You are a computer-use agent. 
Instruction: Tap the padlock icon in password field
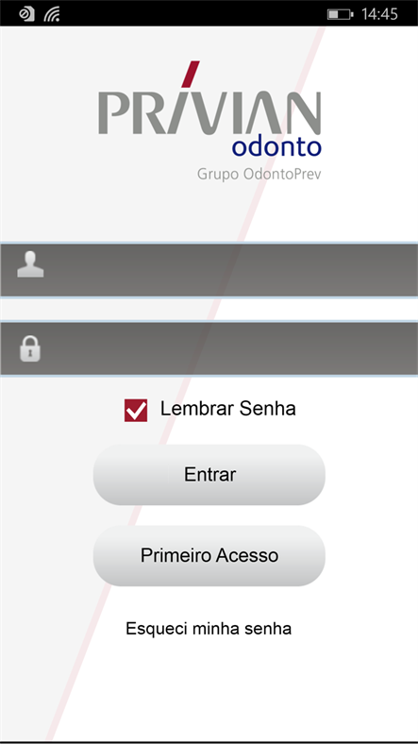point(30,348)
